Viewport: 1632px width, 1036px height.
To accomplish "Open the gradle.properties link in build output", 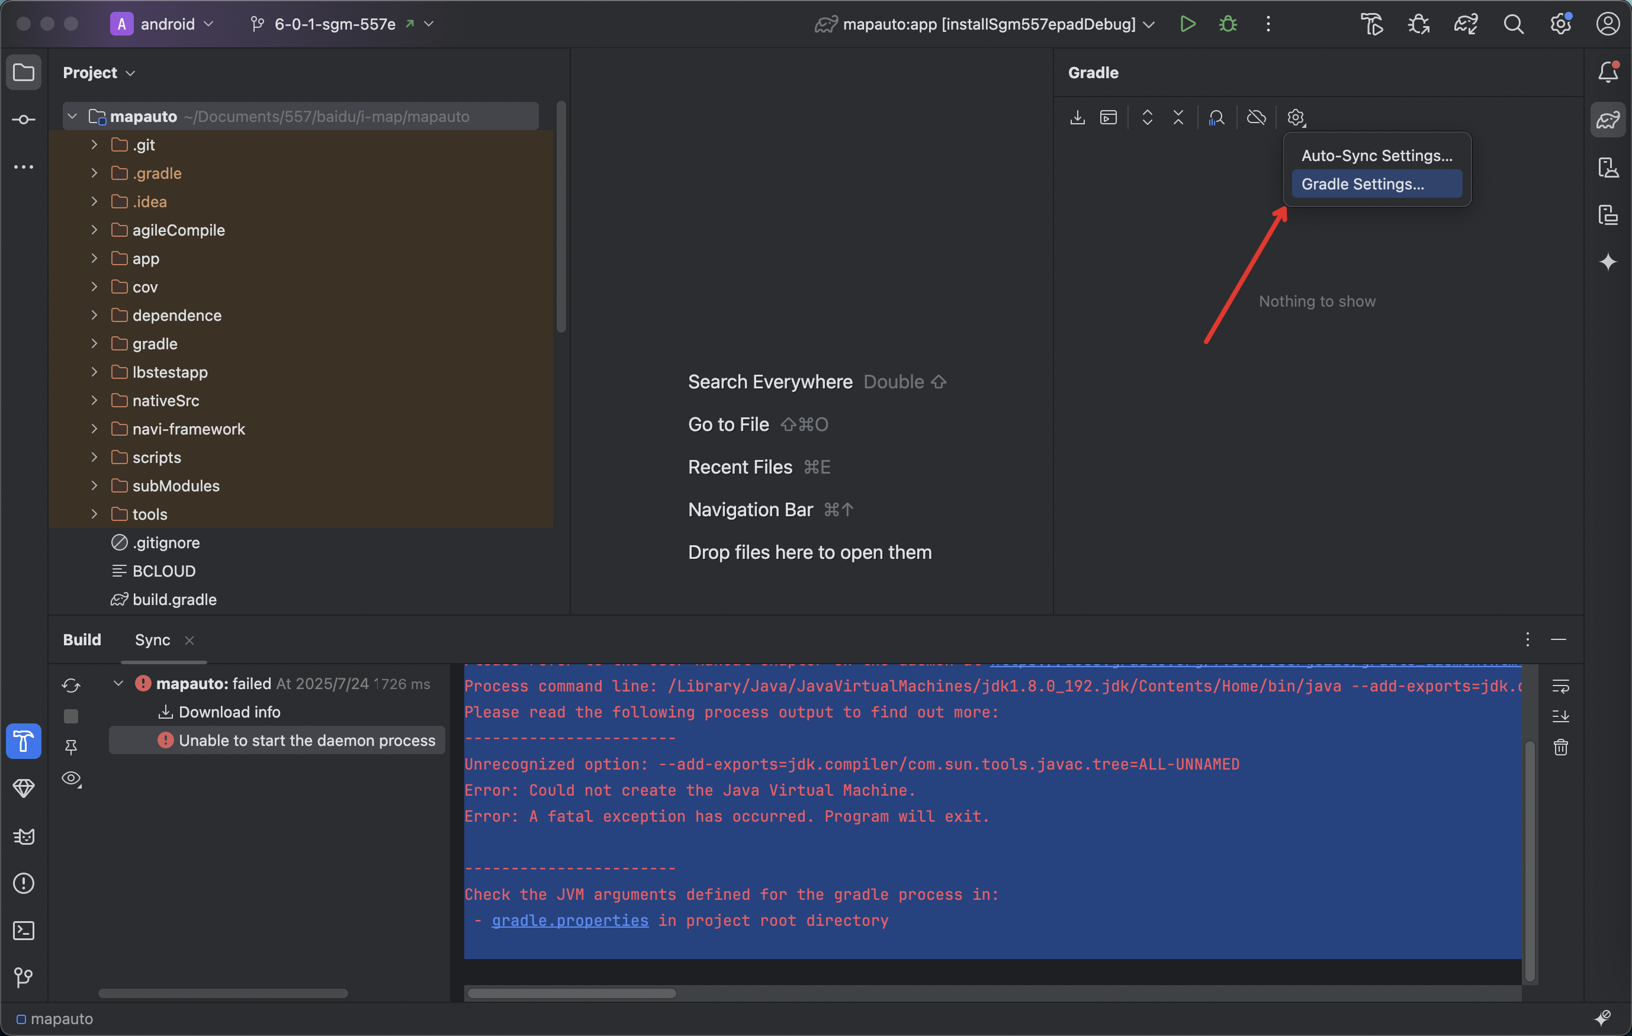I will [x=568, y=921].
